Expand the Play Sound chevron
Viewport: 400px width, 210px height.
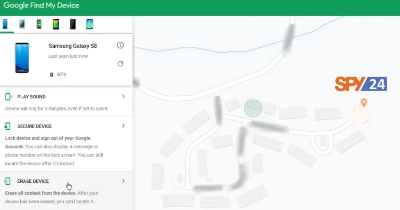[123, 96]
